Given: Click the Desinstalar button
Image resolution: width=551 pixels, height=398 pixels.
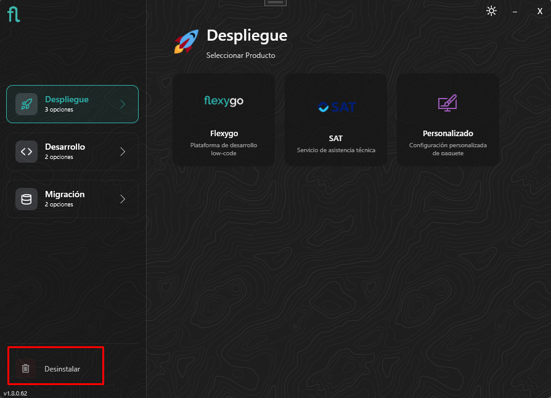Looking at the screenshot, I should click(x=55, y=366).
